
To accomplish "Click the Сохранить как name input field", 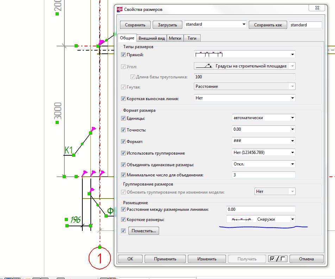I will click(305, 25).
